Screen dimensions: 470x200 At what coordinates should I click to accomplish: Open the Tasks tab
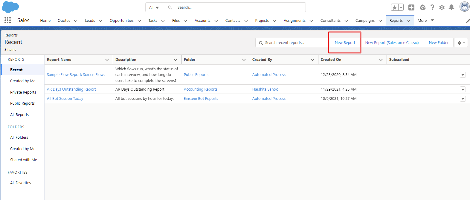coord(153,21)
